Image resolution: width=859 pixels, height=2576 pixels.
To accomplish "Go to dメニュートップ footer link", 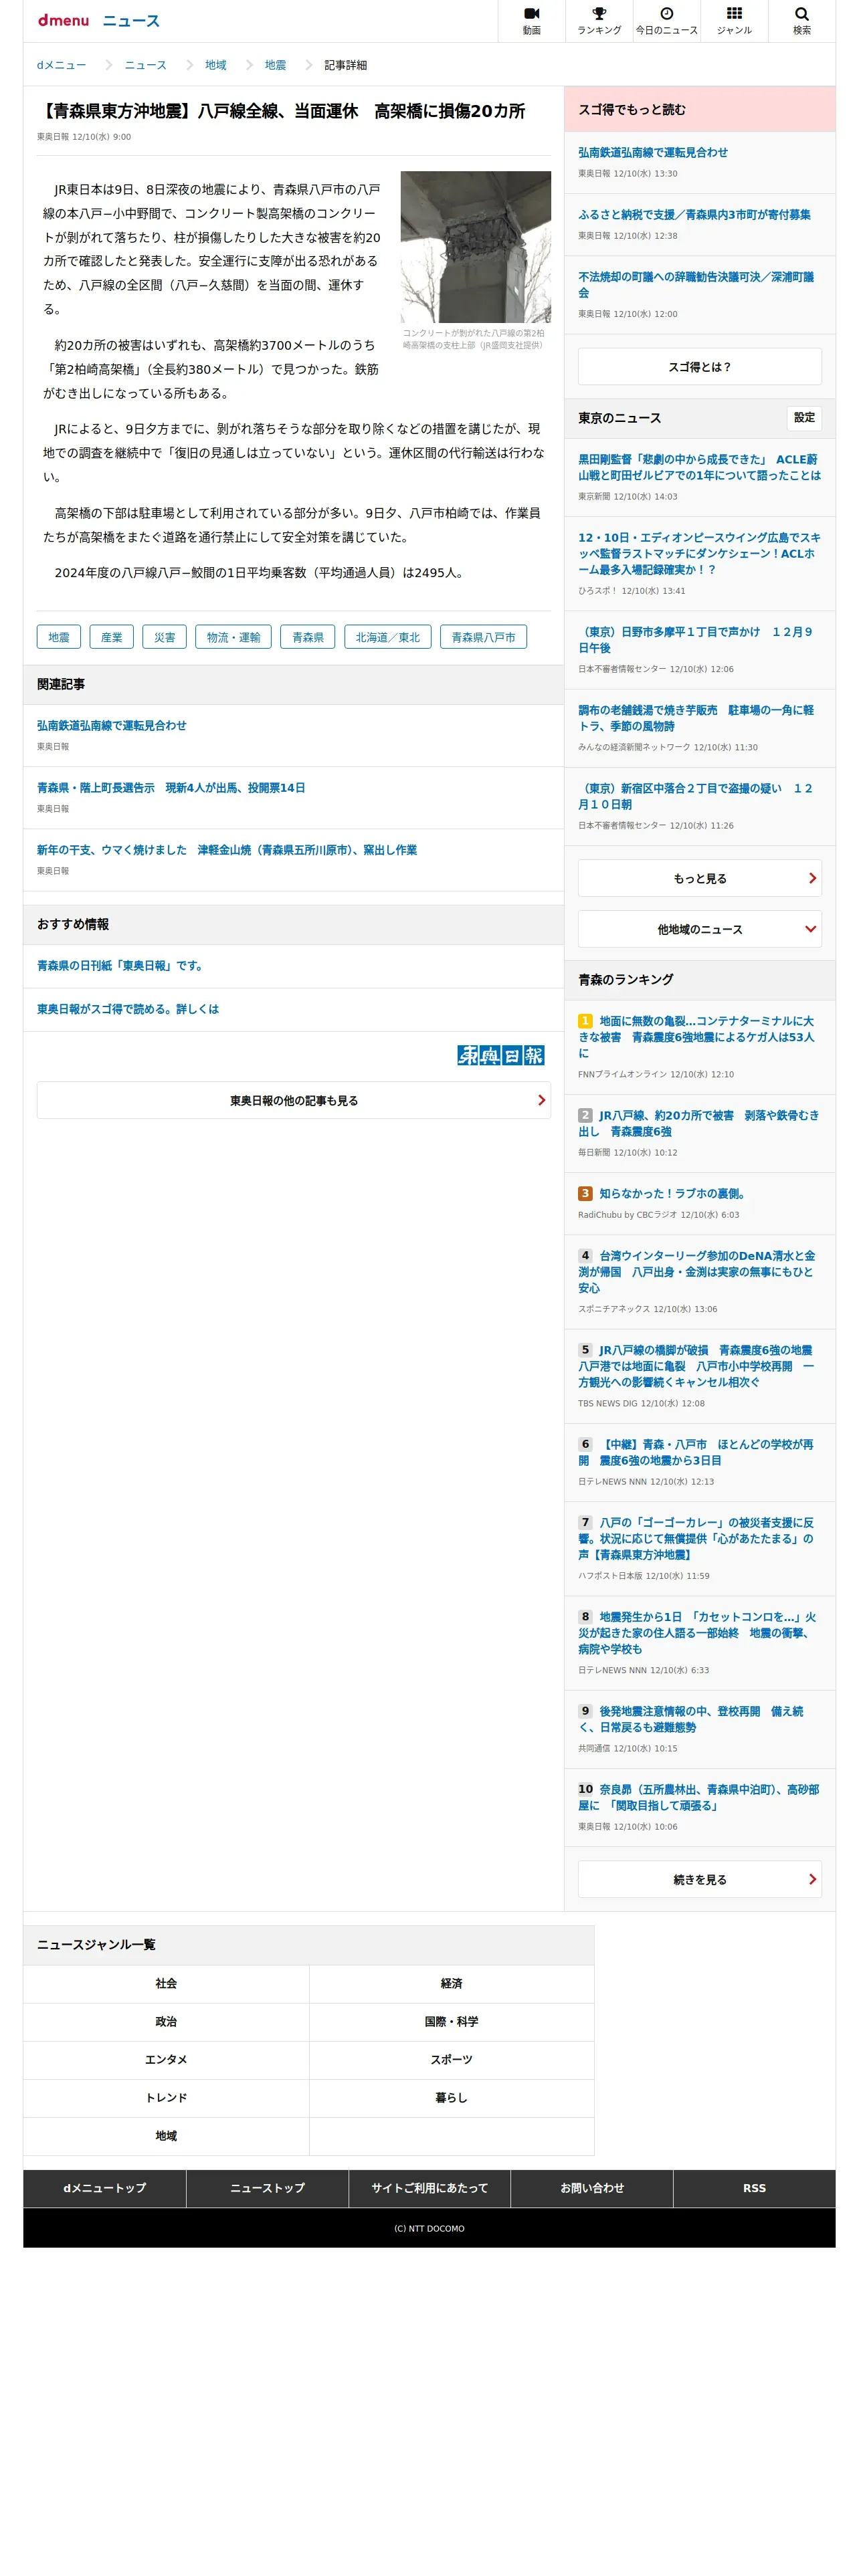I will pos(105,2188).
